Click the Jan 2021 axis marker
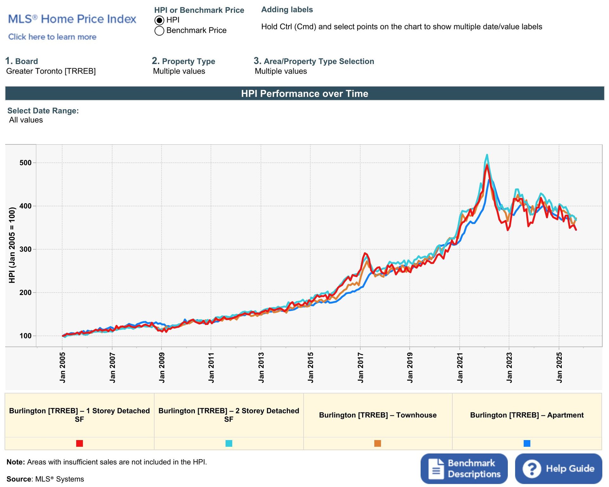 460,367
